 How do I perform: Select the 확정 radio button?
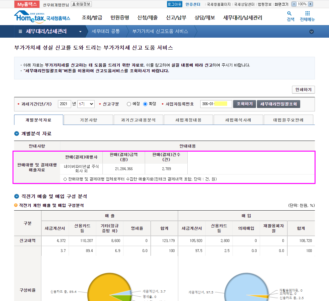point(145,104)
